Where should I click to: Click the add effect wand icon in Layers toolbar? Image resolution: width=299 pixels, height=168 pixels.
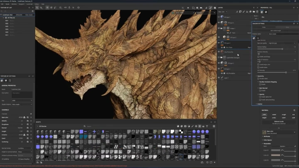pos(237,12)
